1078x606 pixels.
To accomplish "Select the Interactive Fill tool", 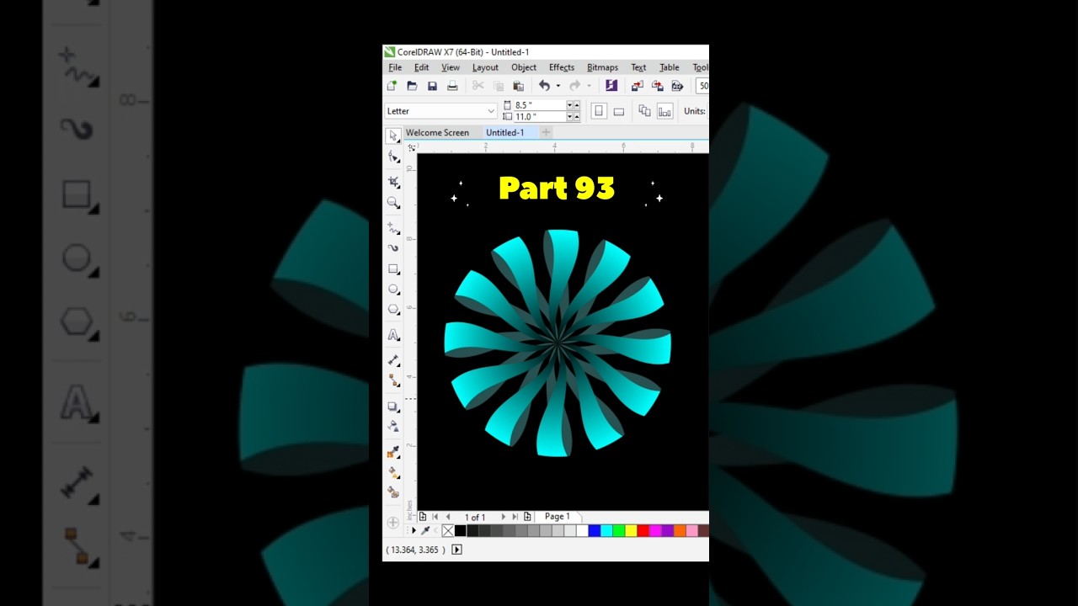I will (393, 473).
